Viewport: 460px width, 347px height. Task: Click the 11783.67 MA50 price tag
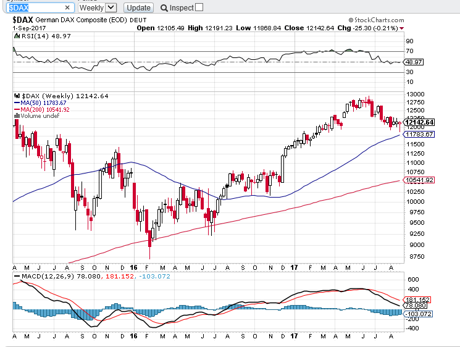pos(419,135)
